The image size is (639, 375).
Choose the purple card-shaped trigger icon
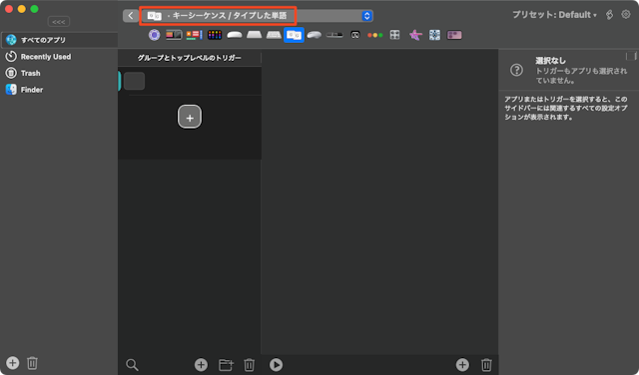tap(454, 35)
